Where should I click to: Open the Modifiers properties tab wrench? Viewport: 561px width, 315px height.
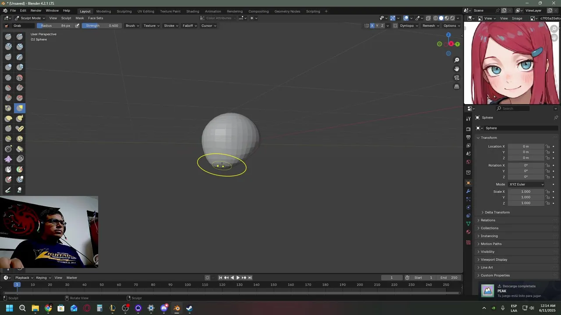point(468,191)
